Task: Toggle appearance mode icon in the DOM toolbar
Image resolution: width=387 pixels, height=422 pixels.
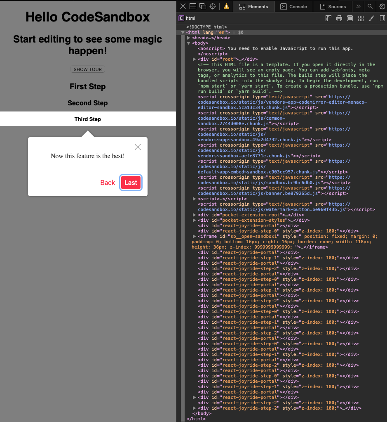Action: tap(350, 18)
